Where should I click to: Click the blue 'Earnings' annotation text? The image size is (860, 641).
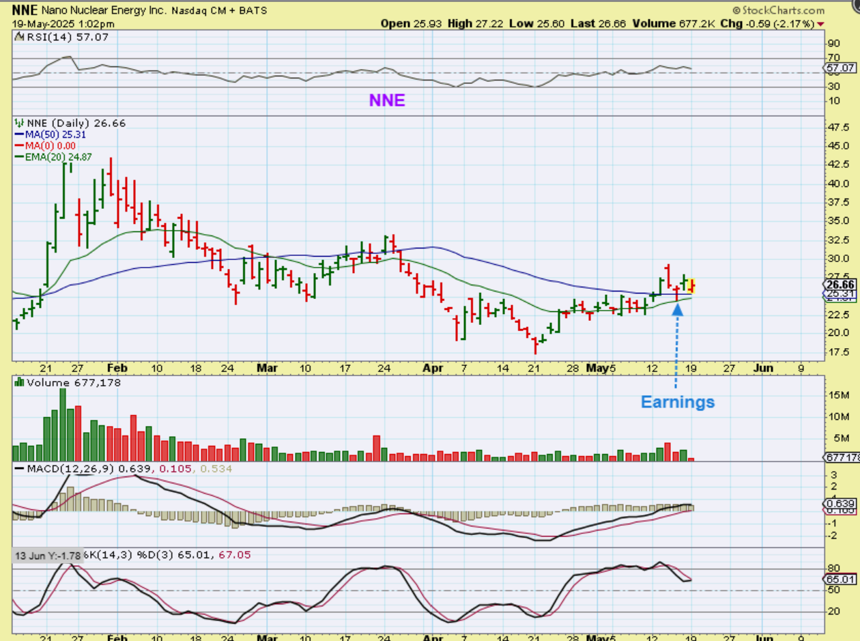(x=677, y=402)
